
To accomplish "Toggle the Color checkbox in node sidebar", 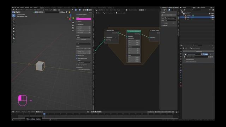I will point(164,23).
